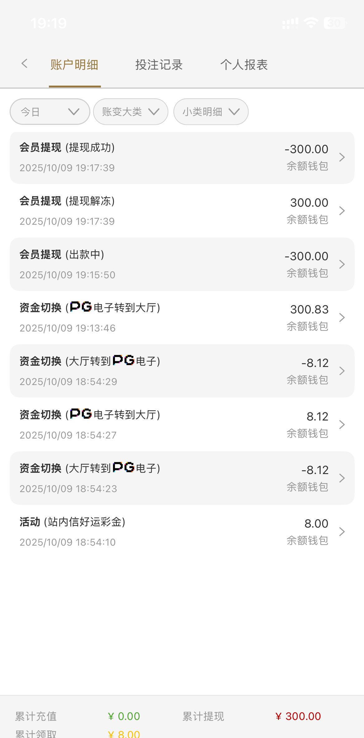Expand the 账变大类 category dropdown
364x738 pixels.
[x=130, y=112]
